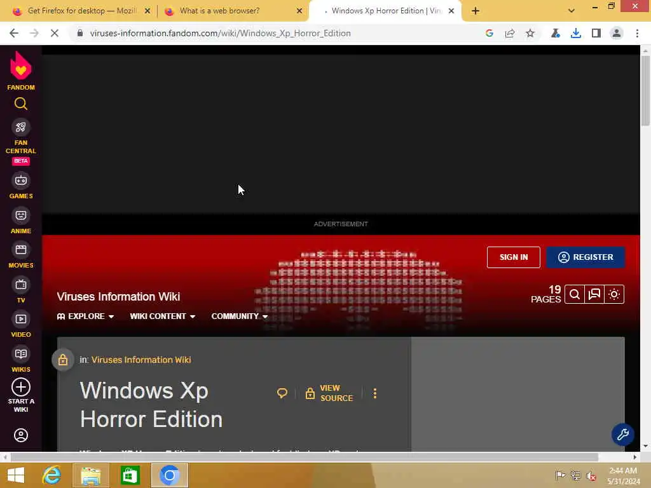Search this wiki with the magnifier icon

[x=575, y=294]
